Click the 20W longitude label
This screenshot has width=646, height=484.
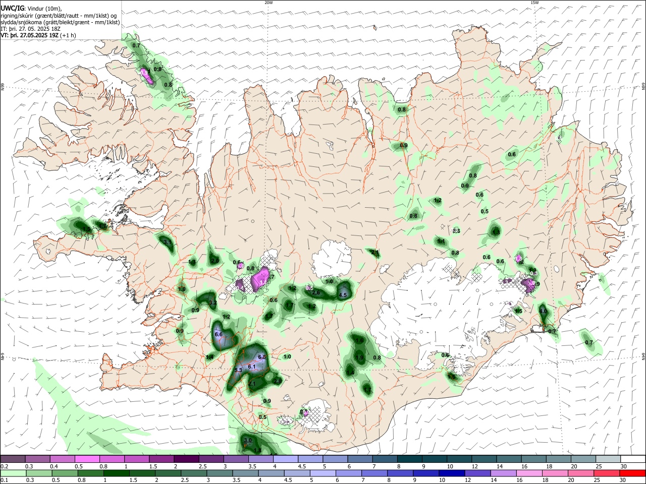(268, 3)
